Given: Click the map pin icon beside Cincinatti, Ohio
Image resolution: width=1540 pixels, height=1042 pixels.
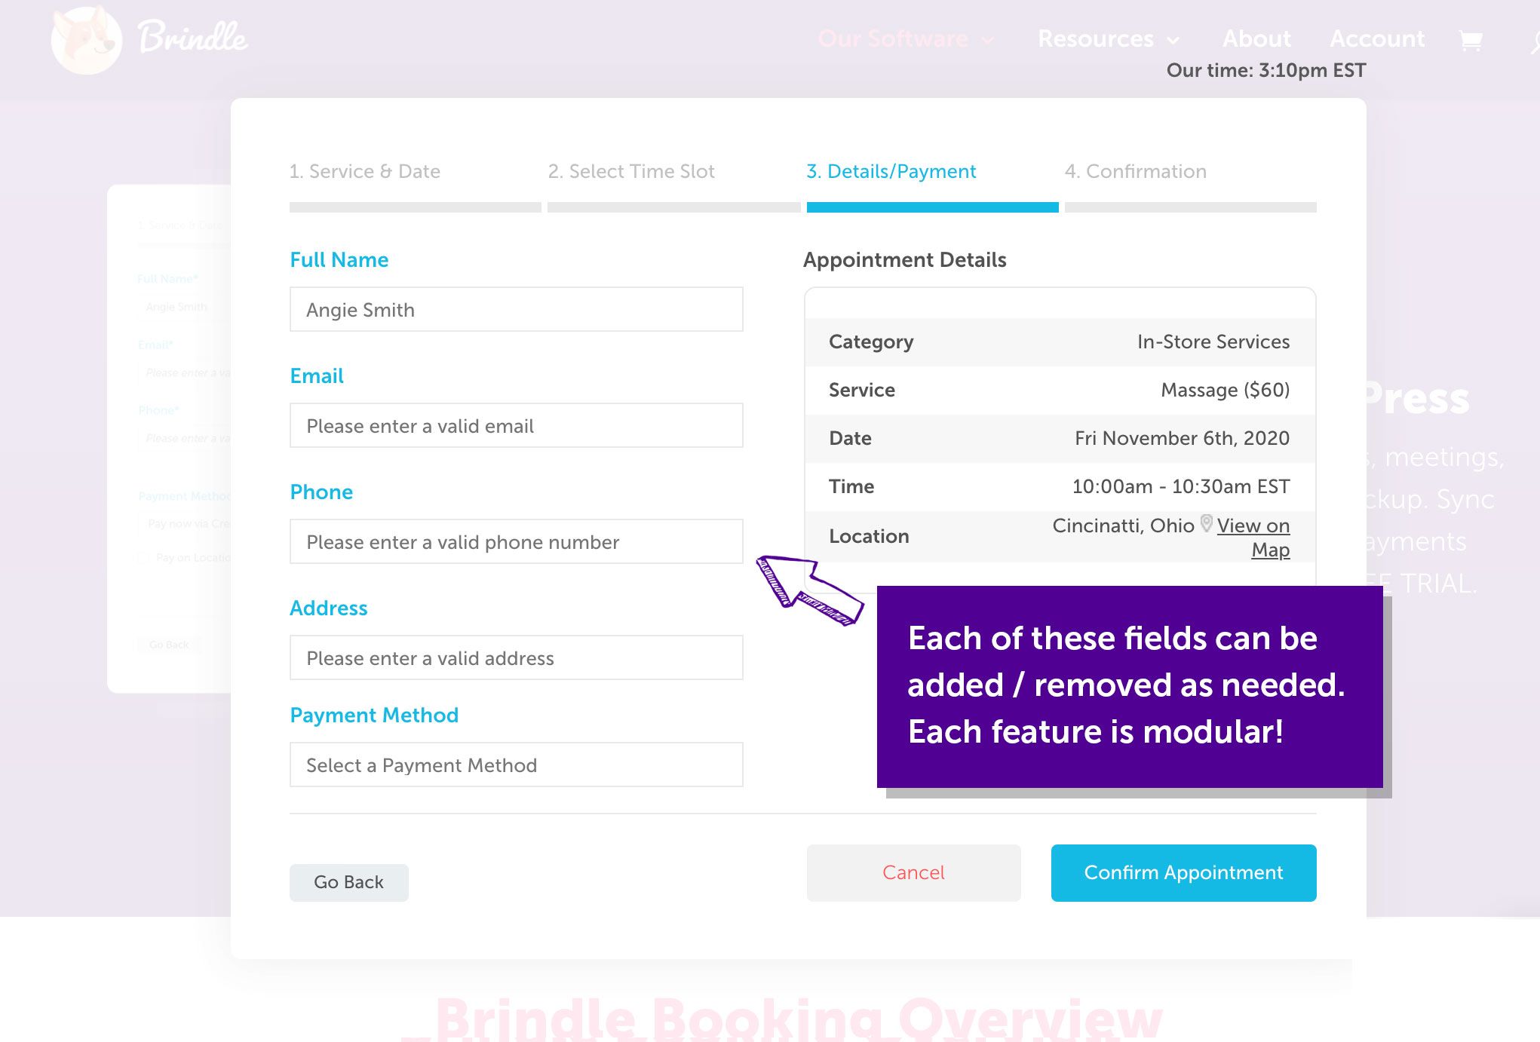Looking at the screenshot, I should click(x=1206, y=523).
